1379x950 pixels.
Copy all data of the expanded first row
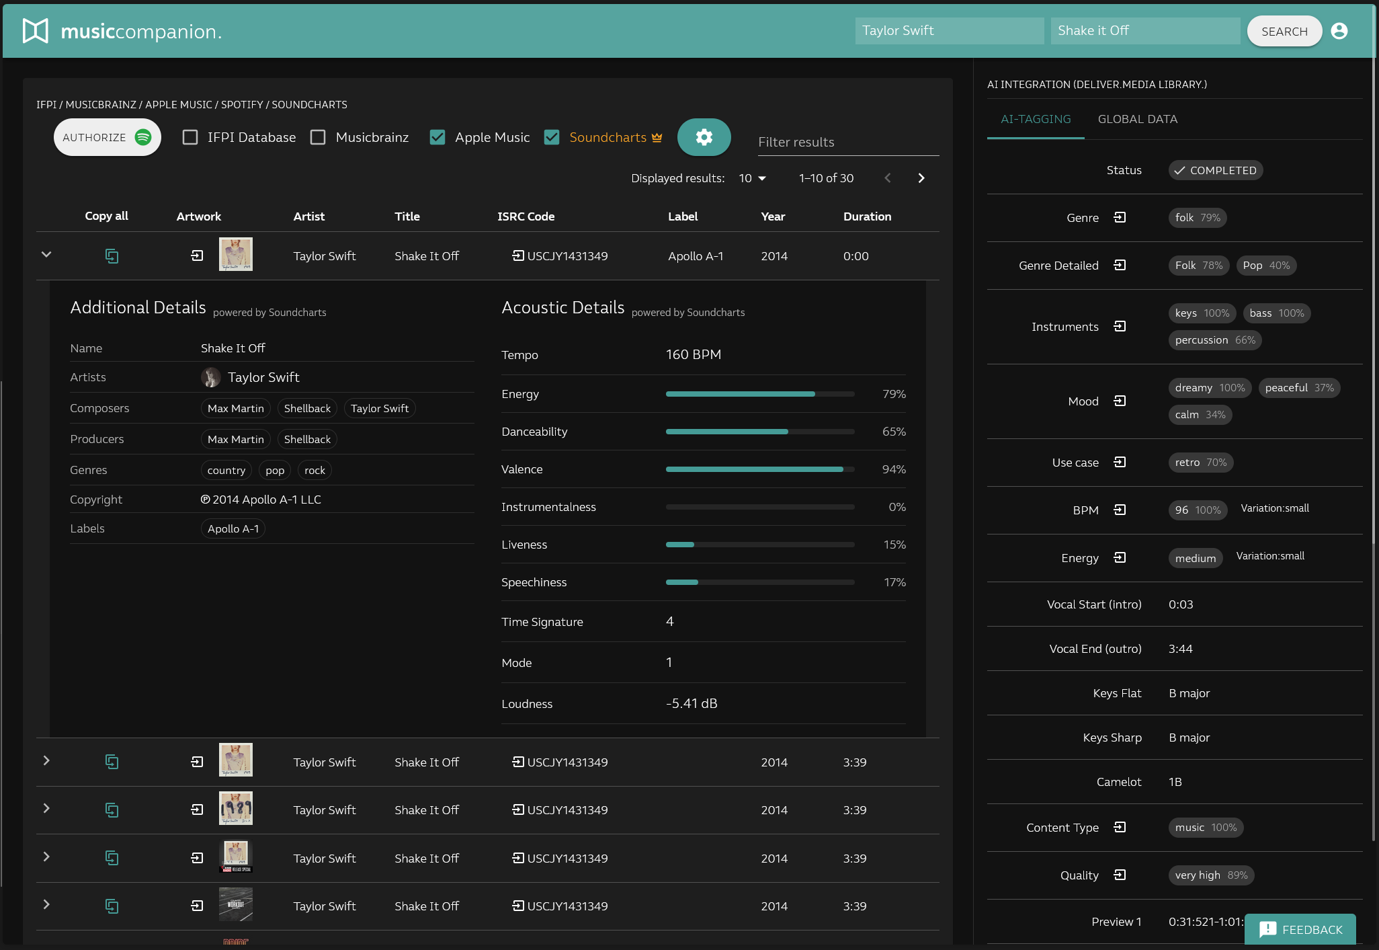click(x=112, y=256)
